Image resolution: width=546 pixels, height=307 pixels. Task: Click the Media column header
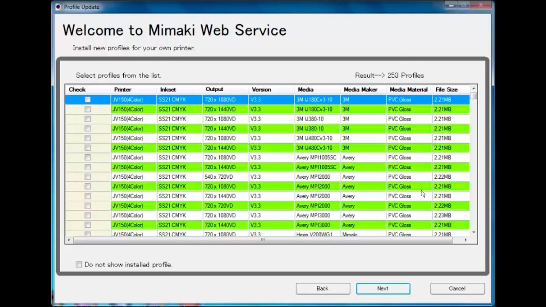[x=318, y=90]
